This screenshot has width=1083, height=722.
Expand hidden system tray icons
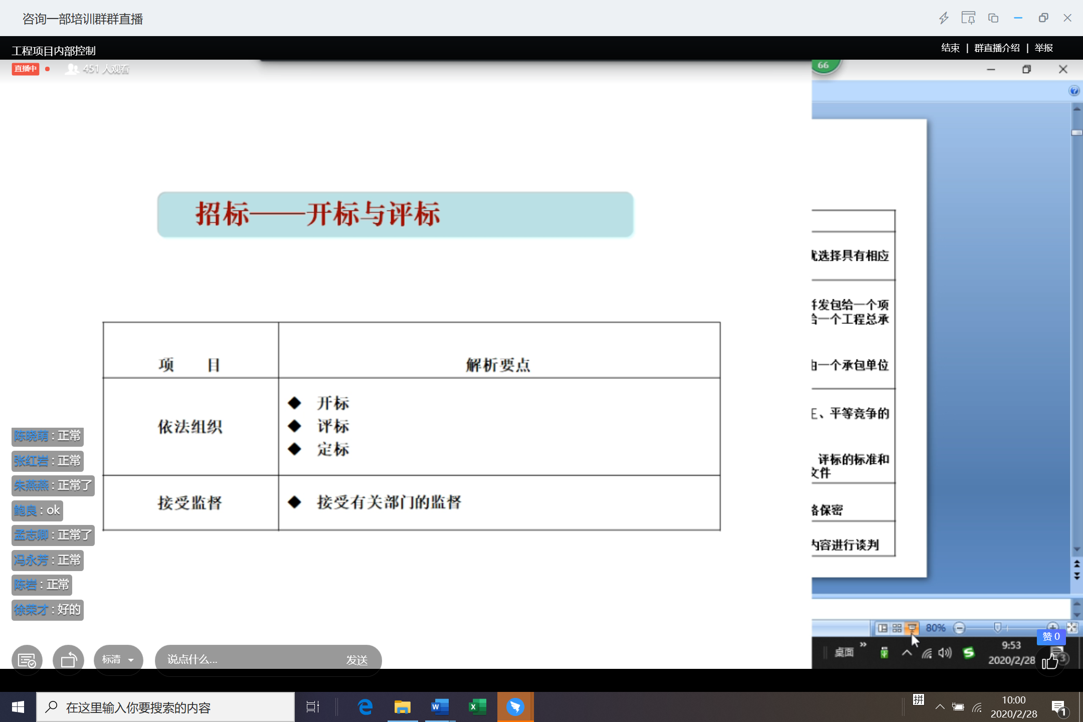(940, 707)
